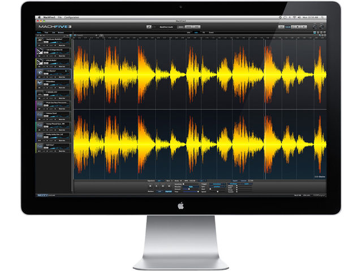Click play in the loop editor transport

point(156,186)
